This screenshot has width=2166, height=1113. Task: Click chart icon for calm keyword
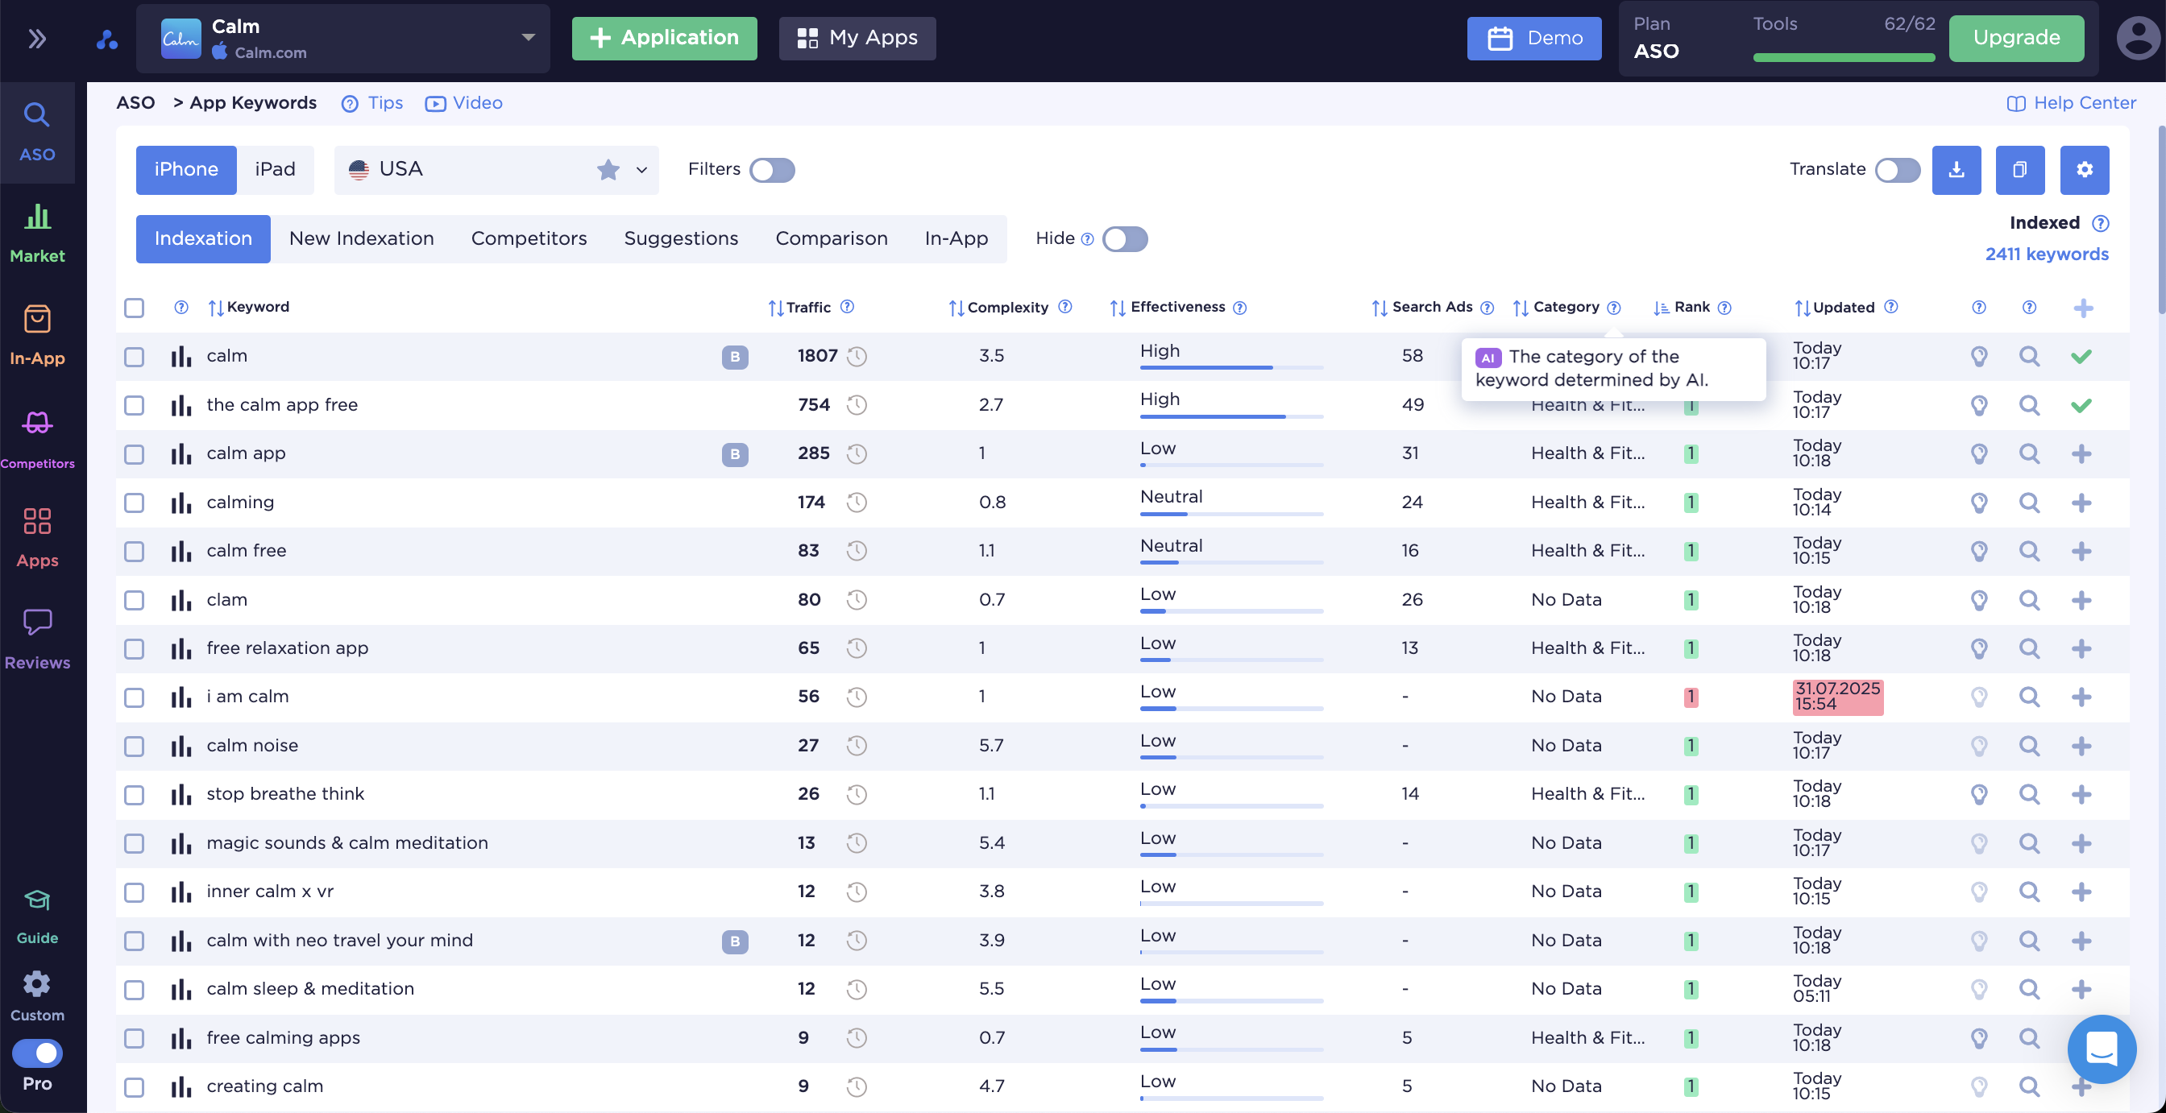pos(180,357)
